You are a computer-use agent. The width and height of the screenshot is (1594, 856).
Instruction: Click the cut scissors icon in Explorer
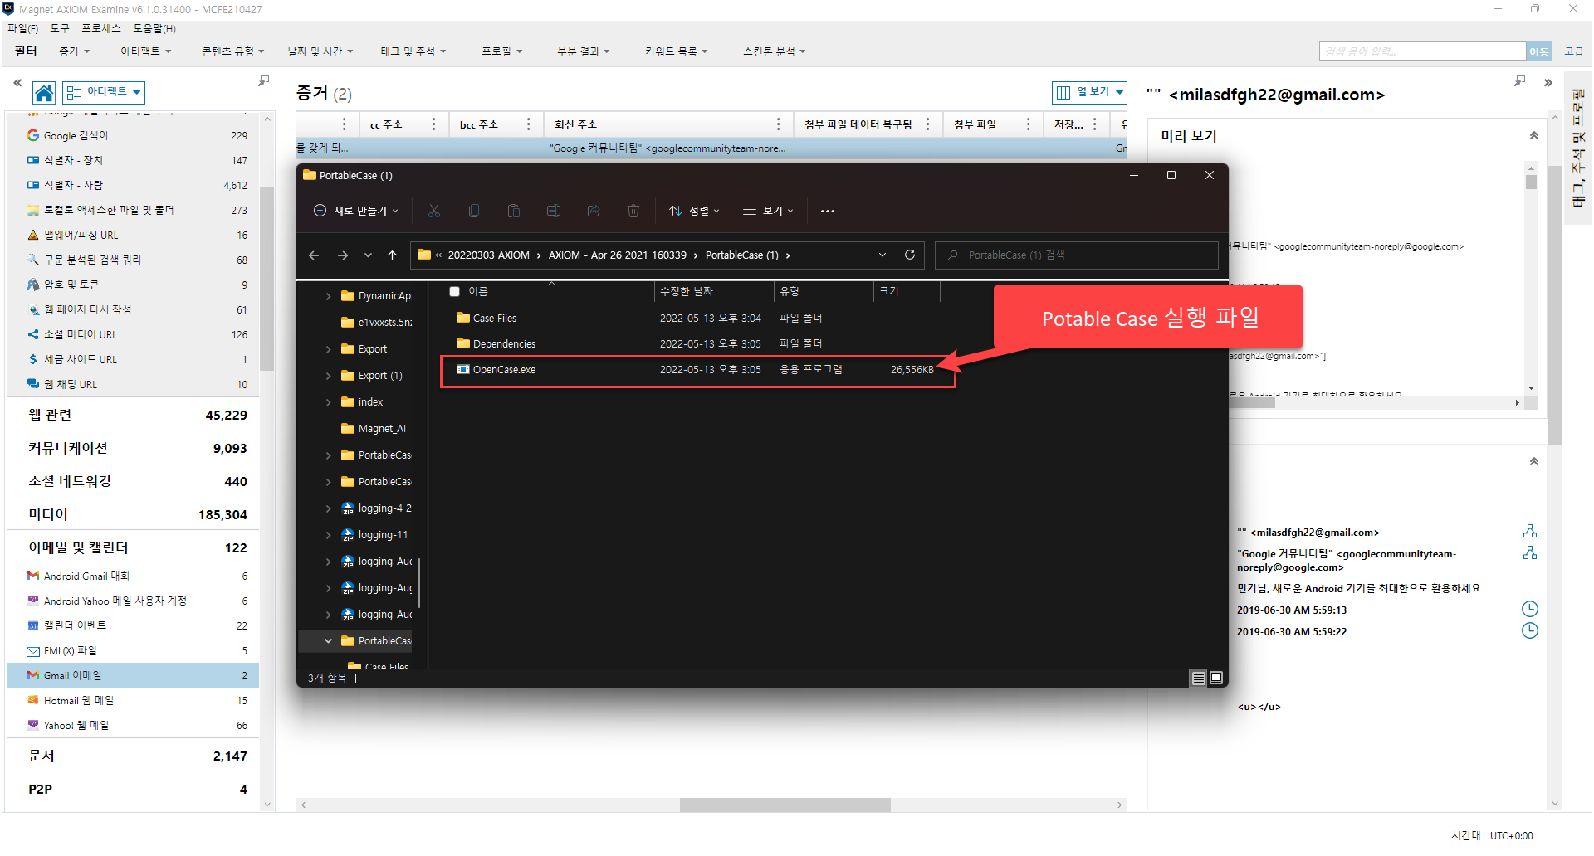[x=434, y=211]
